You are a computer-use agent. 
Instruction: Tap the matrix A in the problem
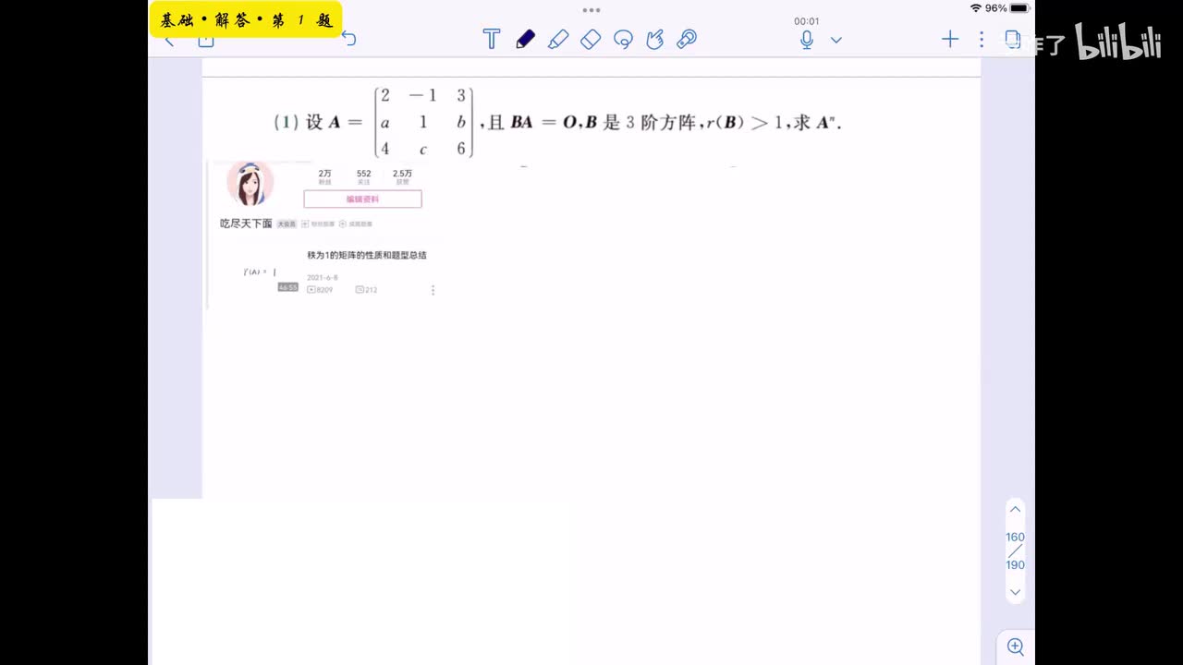tap(424, 122)
